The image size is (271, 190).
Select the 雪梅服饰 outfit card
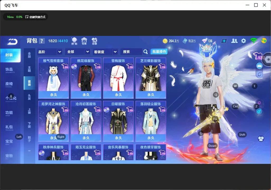[x=118, y=78]
